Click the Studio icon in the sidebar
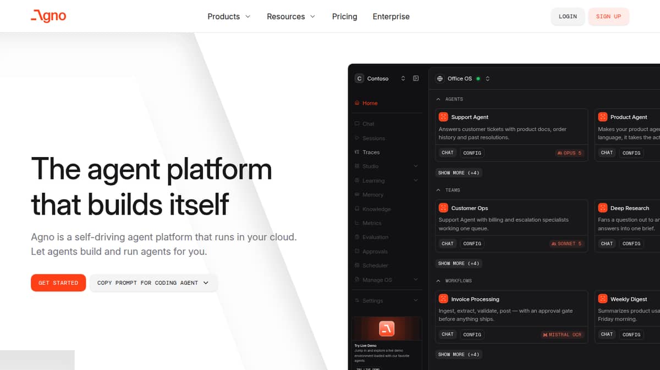The image size is (660, 370). pos(357,166)
